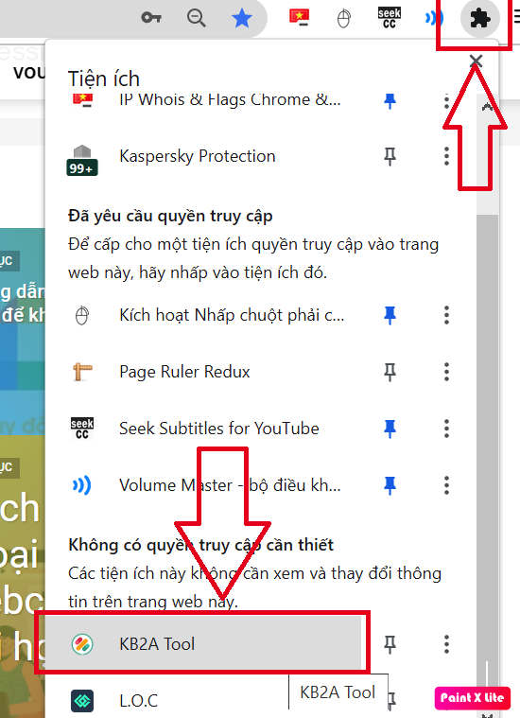
Task: Unpin IP Whois & Flags extension
Action: [390, 100]
